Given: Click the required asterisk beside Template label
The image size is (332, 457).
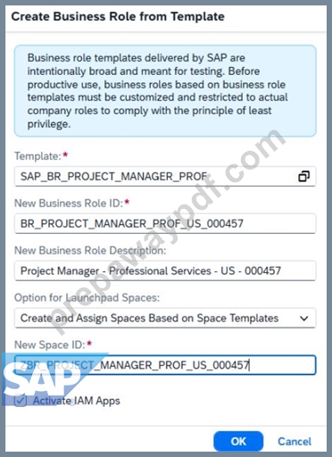Looking at the screenshot, I should click(x=65, y=154).
